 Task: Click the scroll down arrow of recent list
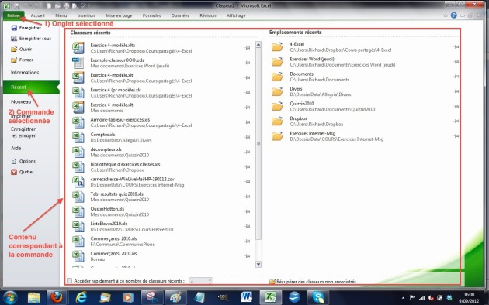(x=258, y=264)
